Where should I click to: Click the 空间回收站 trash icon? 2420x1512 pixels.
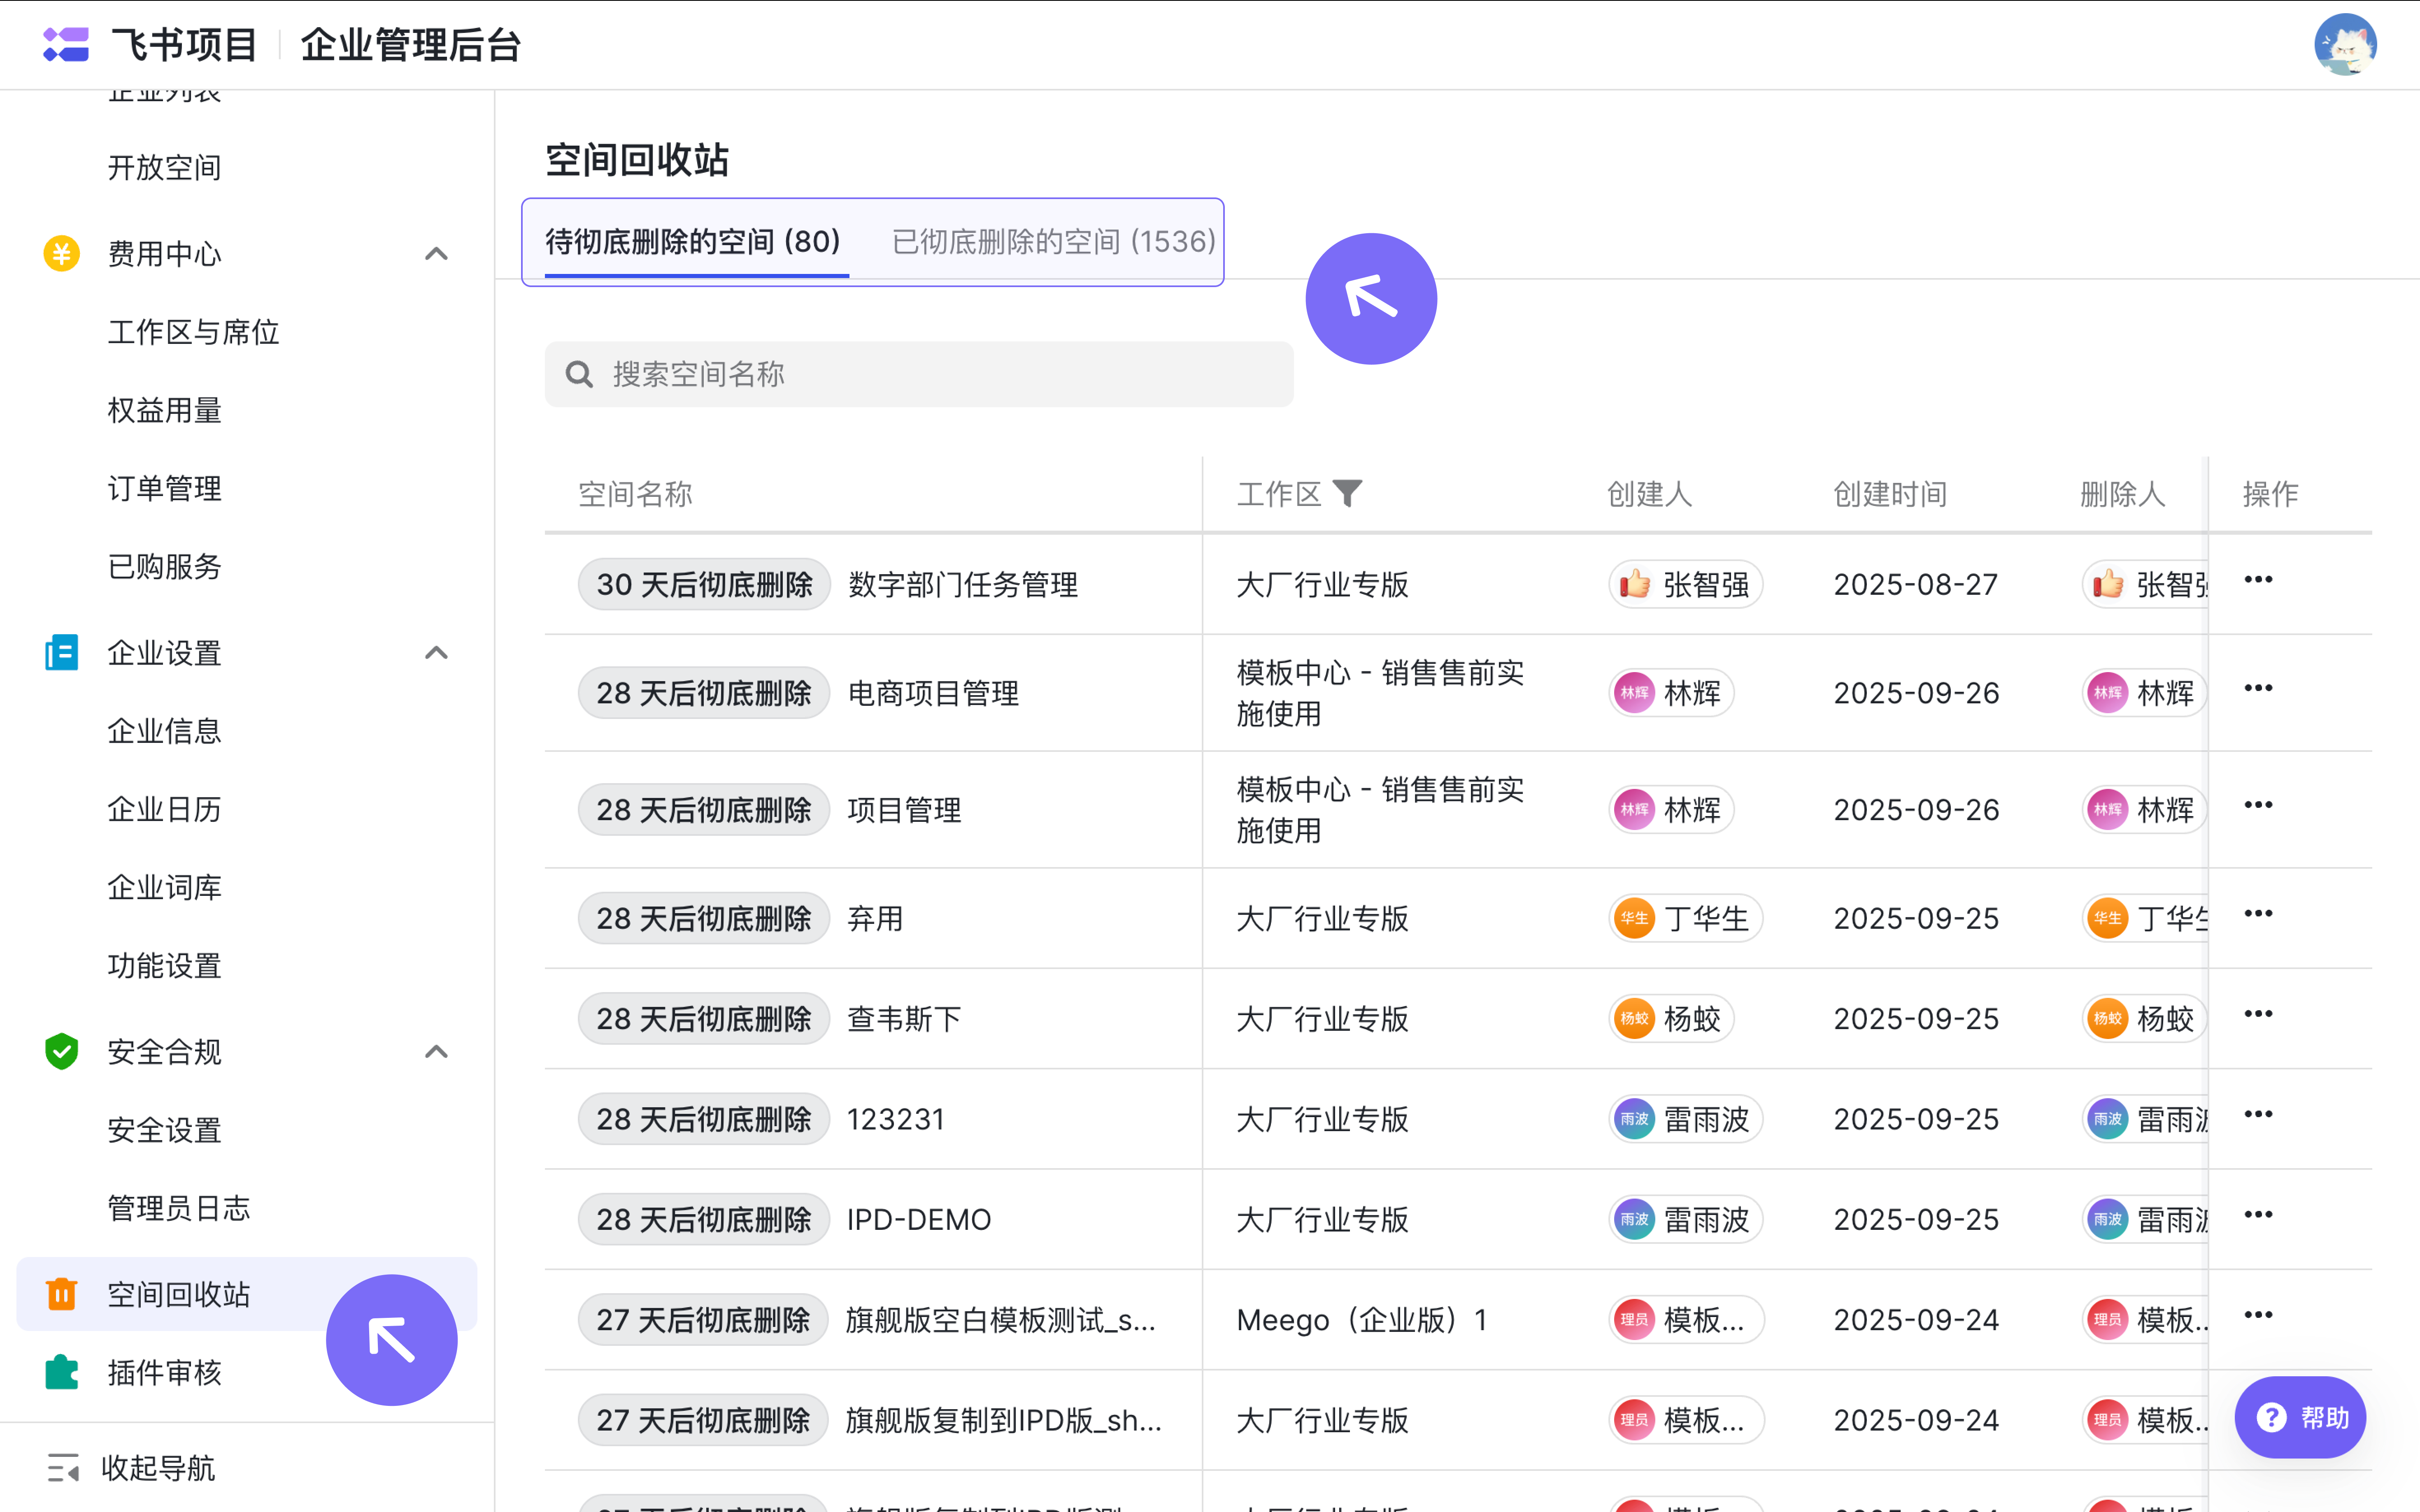click(x=62, y=1294)
